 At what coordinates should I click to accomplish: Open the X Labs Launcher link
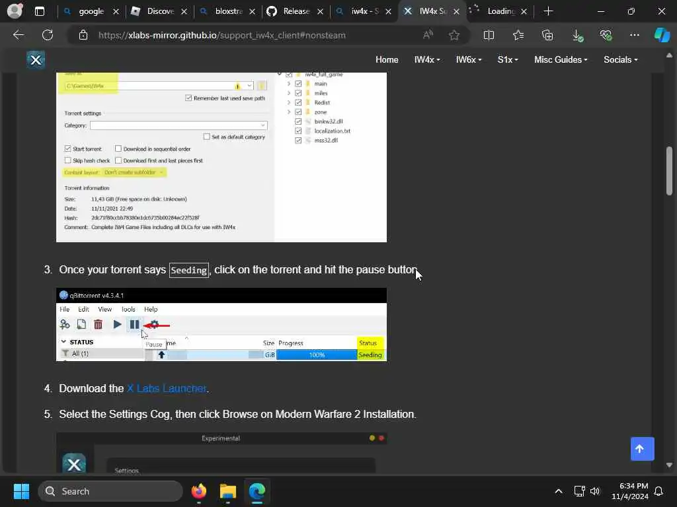click(x=167, y=388)
